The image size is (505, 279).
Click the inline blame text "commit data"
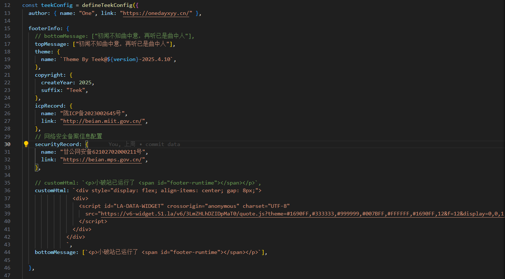[x=163, y=144]
